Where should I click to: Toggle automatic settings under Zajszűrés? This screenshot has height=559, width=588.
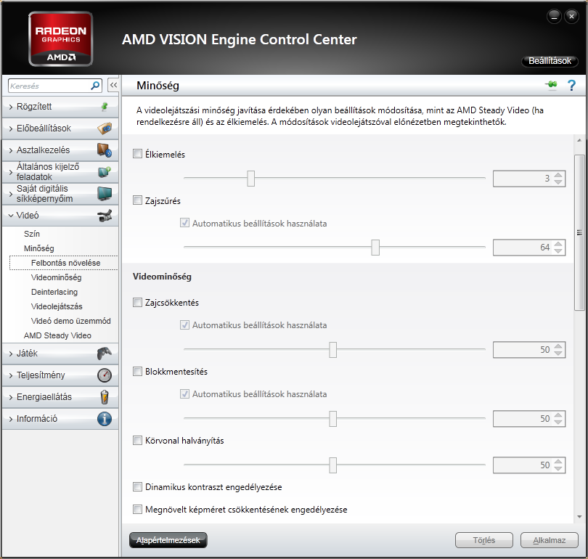(184, 223)
